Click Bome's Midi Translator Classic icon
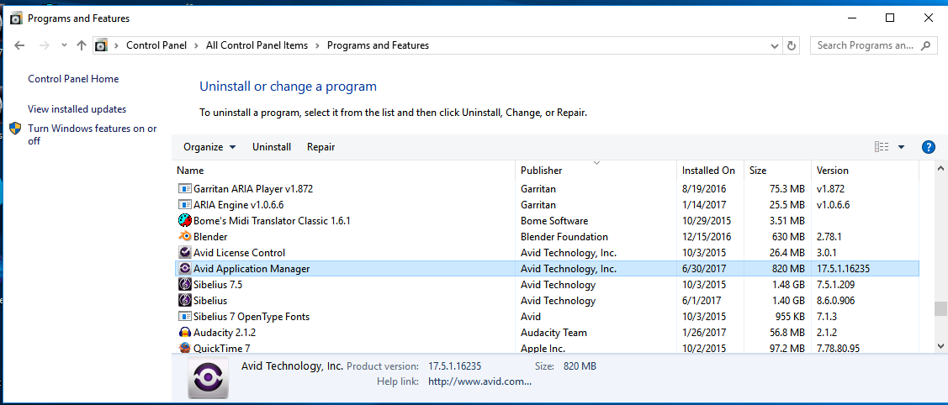The height and width of the screenshot is (405, 948). pos(185,221)
